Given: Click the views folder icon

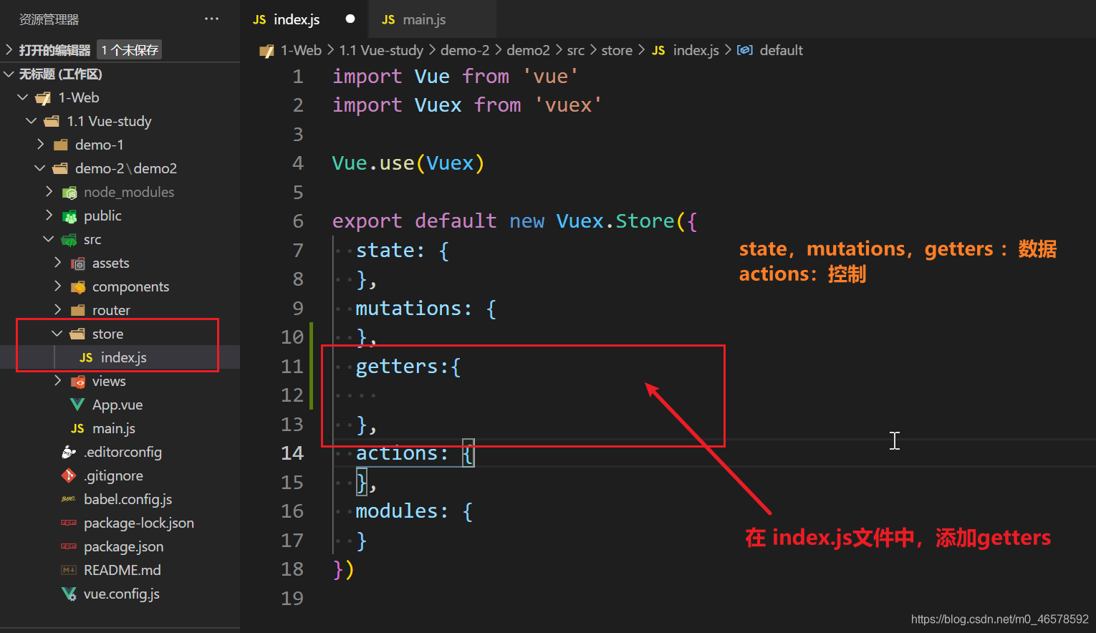Looking at the screenshot, I should 78,382.
